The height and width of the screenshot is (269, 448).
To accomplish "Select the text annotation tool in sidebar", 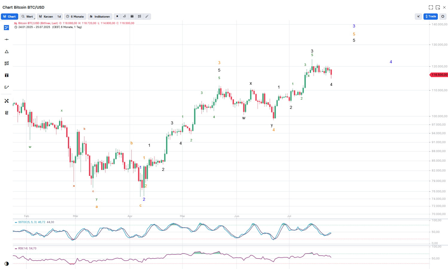I will (7, 75).
